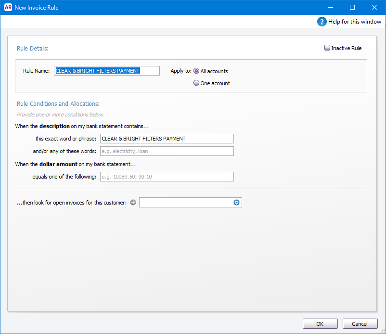Open the customer dropdown arrow
386x334 pixels.
(236, 202)
